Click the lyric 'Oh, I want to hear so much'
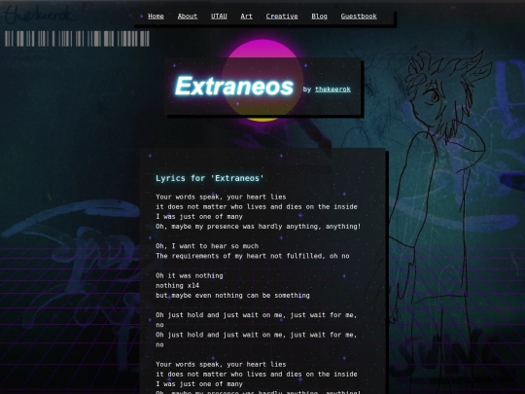 click(207, 246)
